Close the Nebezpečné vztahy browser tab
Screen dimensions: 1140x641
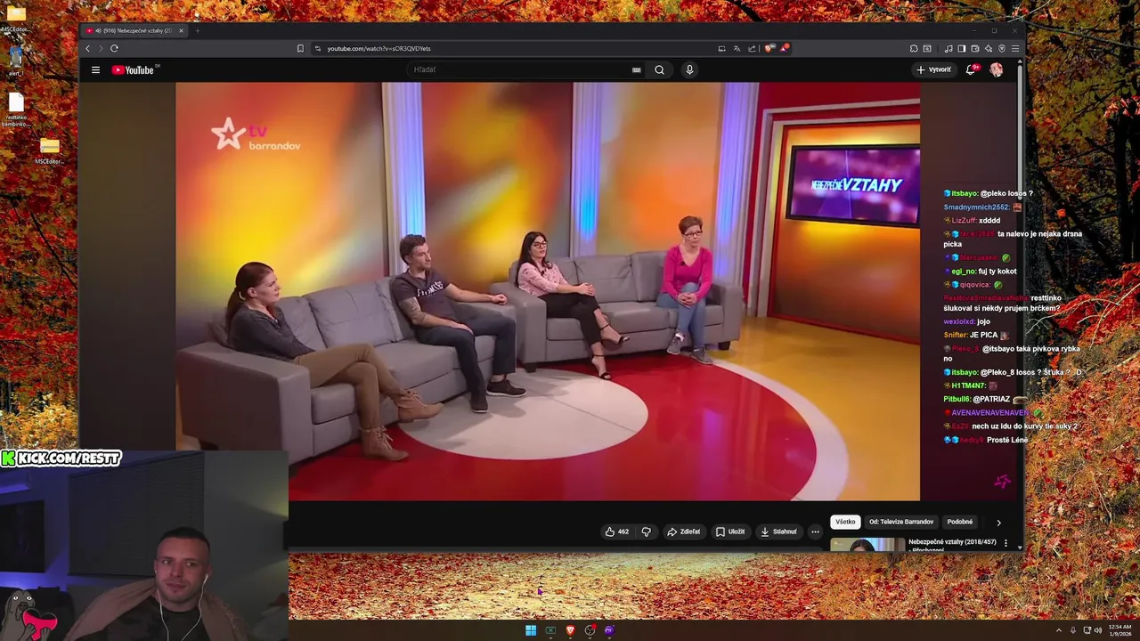[x=181, y=30]
